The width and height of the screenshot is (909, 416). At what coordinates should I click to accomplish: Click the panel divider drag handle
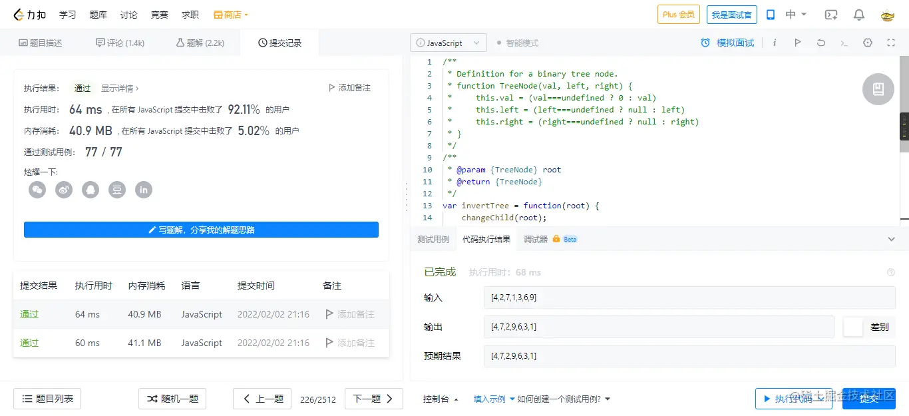[x=406, y=198]
